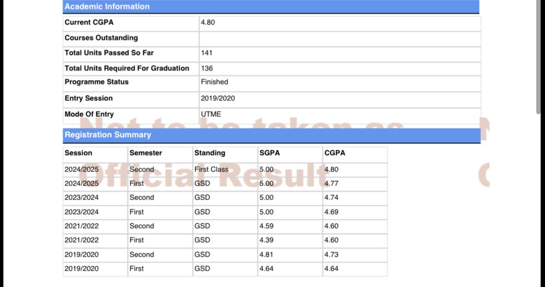
Task: Select entry session value 2019/2020 in Academic Information
Action: tap(218, 99)
